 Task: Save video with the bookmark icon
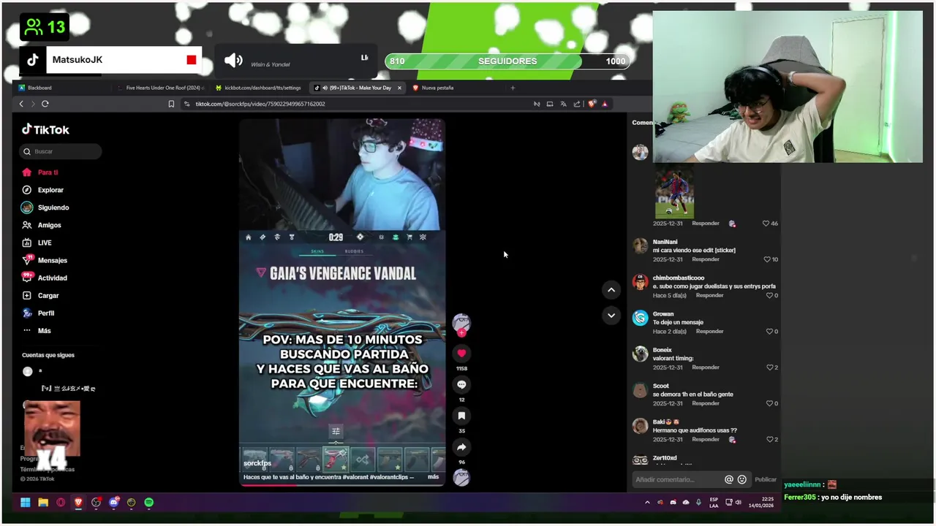click(x=461, y=416)
